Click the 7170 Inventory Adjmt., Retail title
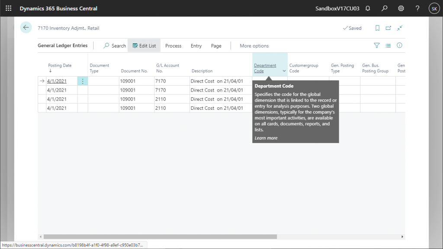This screenshot has width=443, height=249. point(68,28)
